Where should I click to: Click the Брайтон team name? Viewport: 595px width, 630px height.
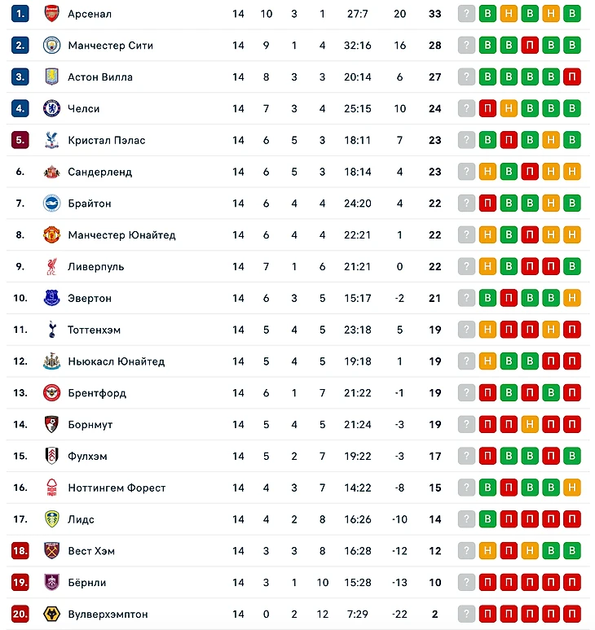[90, 203]
